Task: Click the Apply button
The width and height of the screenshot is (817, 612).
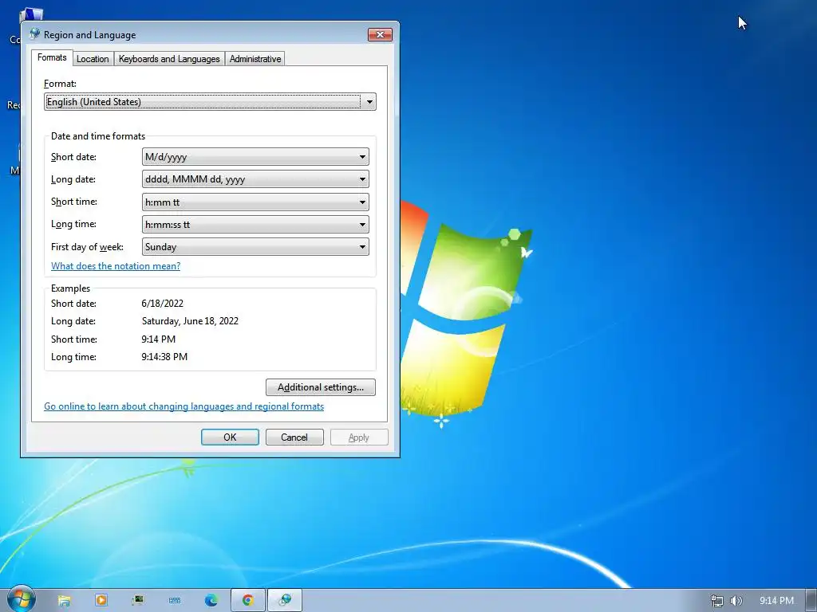Action: pyautogui.click(x=359, y=437)
